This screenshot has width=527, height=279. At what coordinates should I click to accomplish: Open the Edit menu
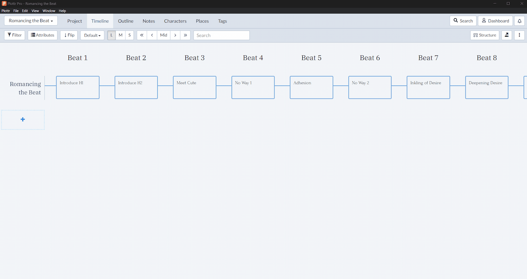coord(25,11)
